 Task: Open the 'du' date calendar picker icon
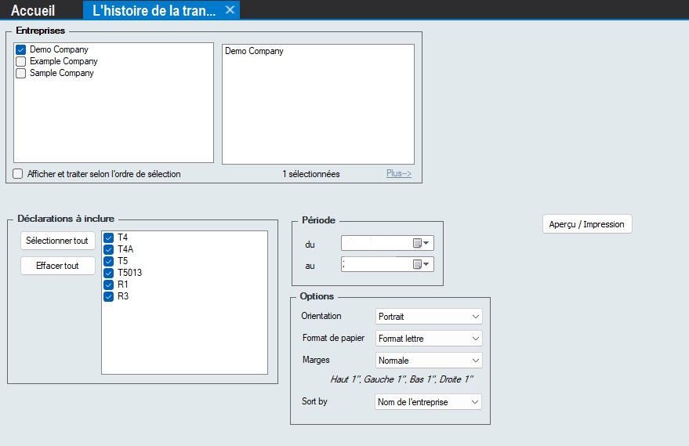pyautogui.click(x=419, y=244)
